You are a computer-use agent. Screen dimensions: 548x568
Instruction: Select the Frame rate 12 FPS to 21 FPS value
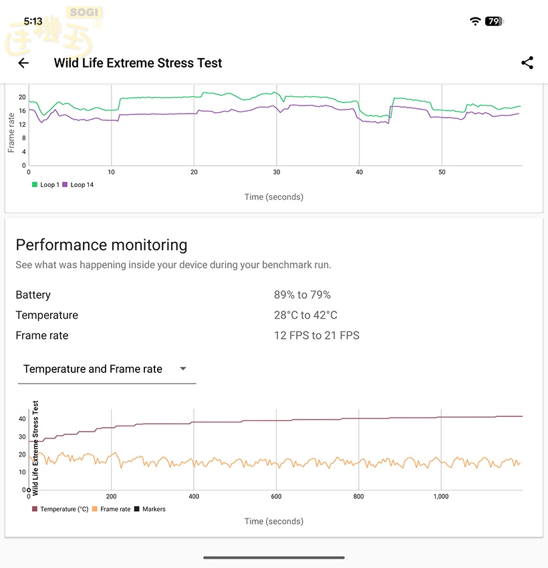316,335
